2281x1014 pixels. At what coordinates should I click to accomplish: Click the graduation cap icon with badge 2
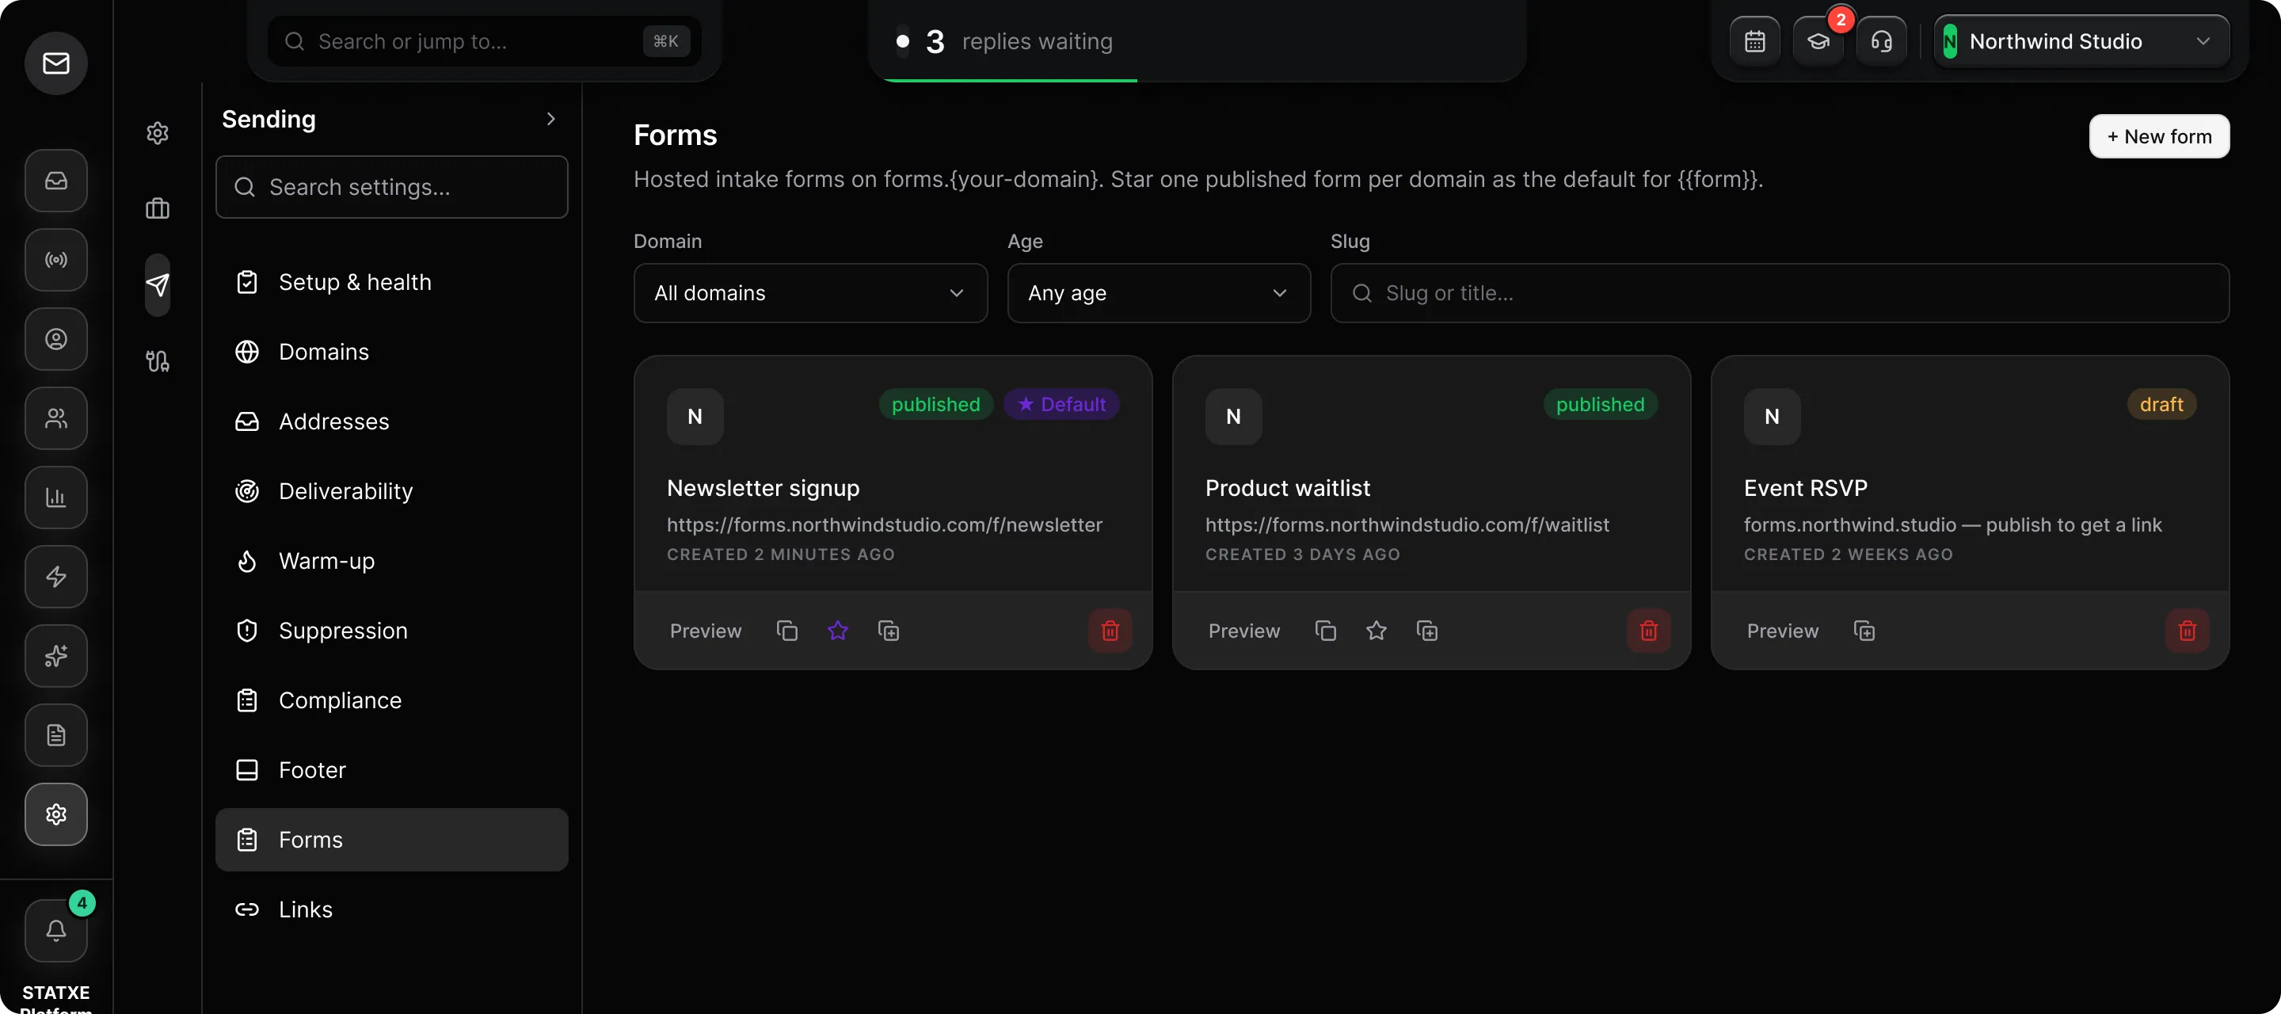tap(1818, 40)
